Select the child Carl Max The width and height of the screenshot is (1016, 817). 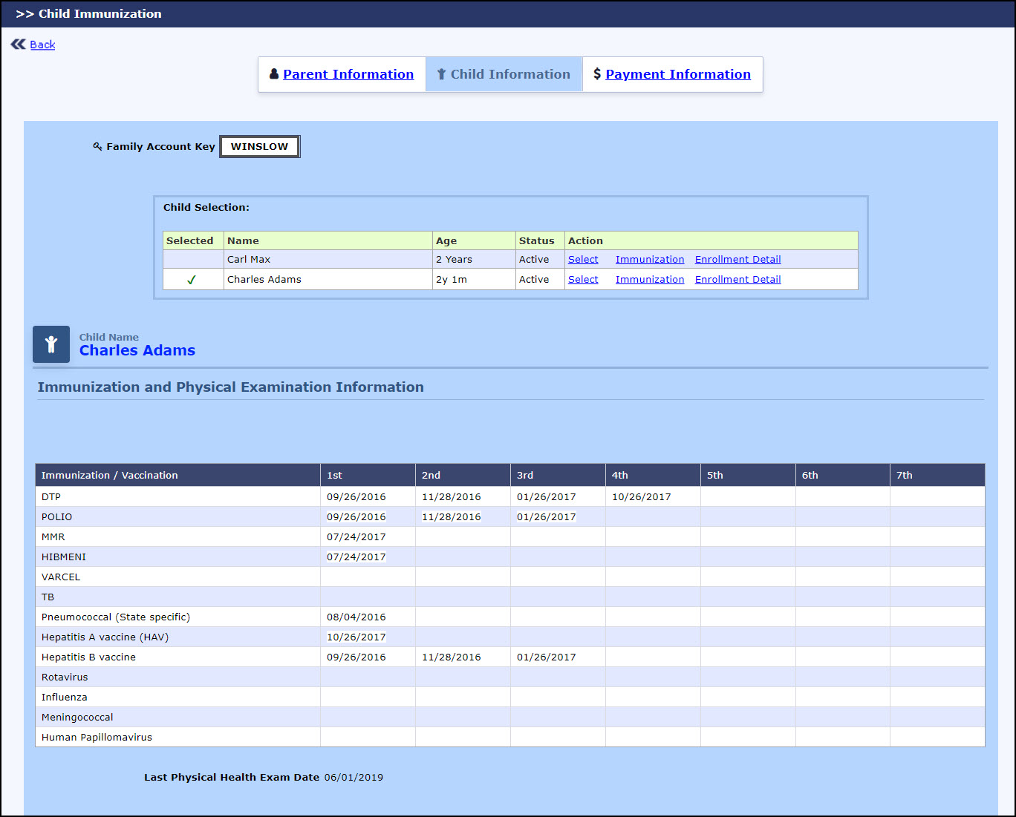pos(583,260)
